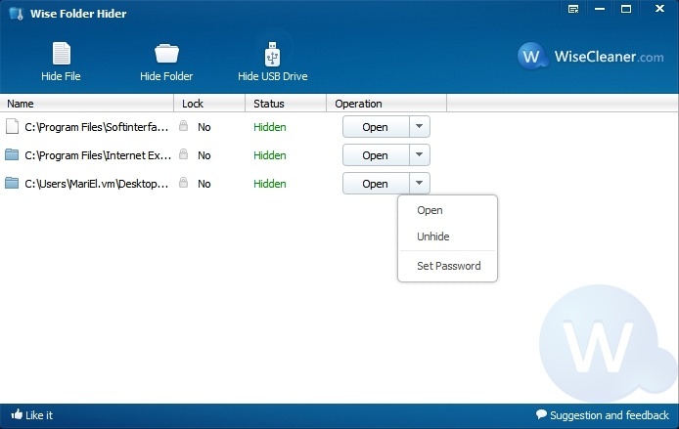
Task: Click Hidden status of Internet Ex row
Action: point(270,155)
